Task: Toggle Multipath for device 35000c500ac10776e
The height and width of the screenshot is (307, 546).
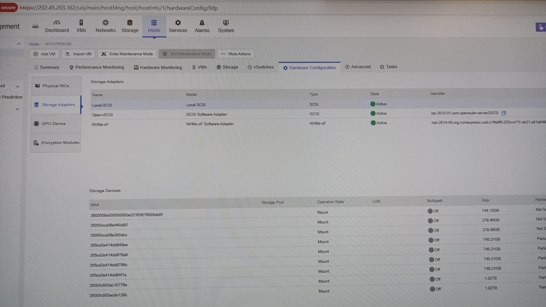Action: coord(432,279)
